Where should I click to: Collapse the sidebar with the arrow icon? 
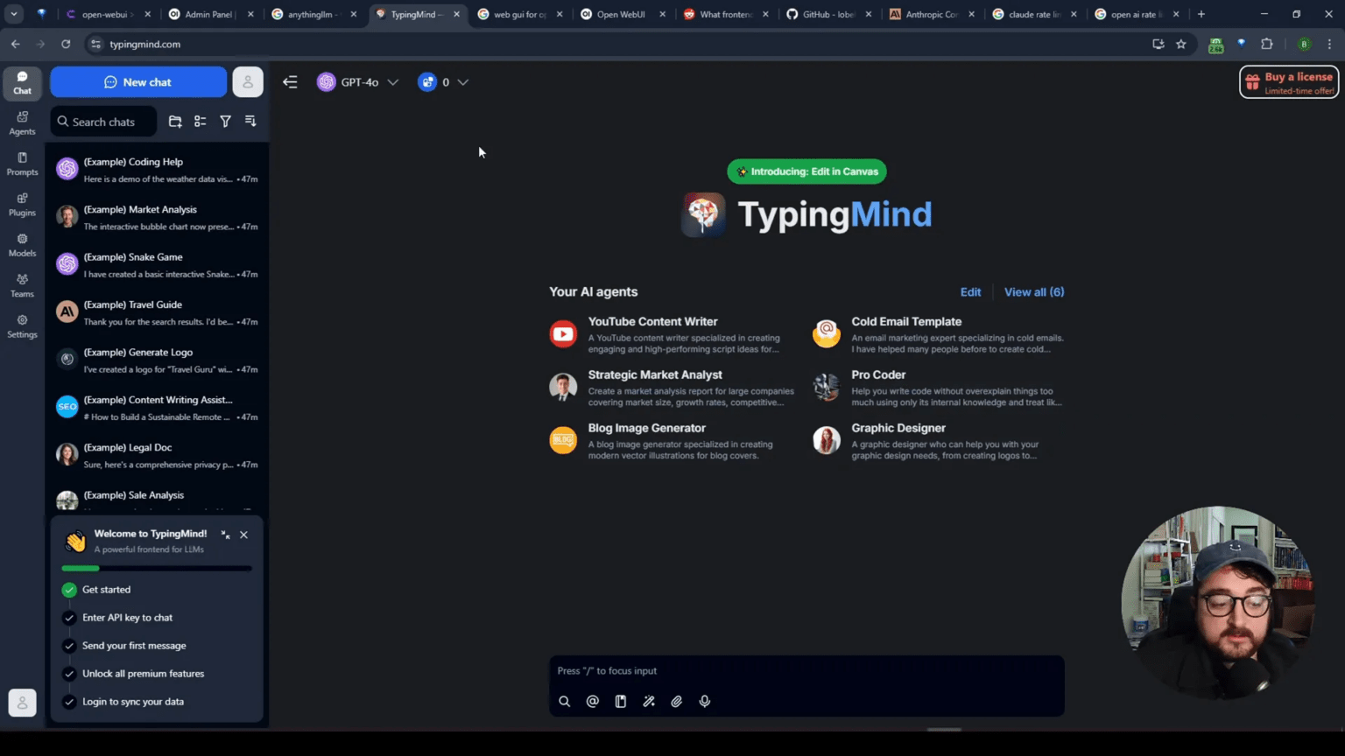tap(290, 82)
